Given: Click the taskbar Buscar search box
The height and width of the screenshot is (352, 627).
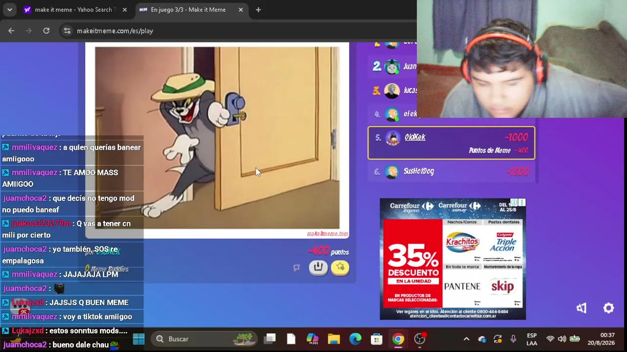Looking at the screenshot, I should pos(204,339).
